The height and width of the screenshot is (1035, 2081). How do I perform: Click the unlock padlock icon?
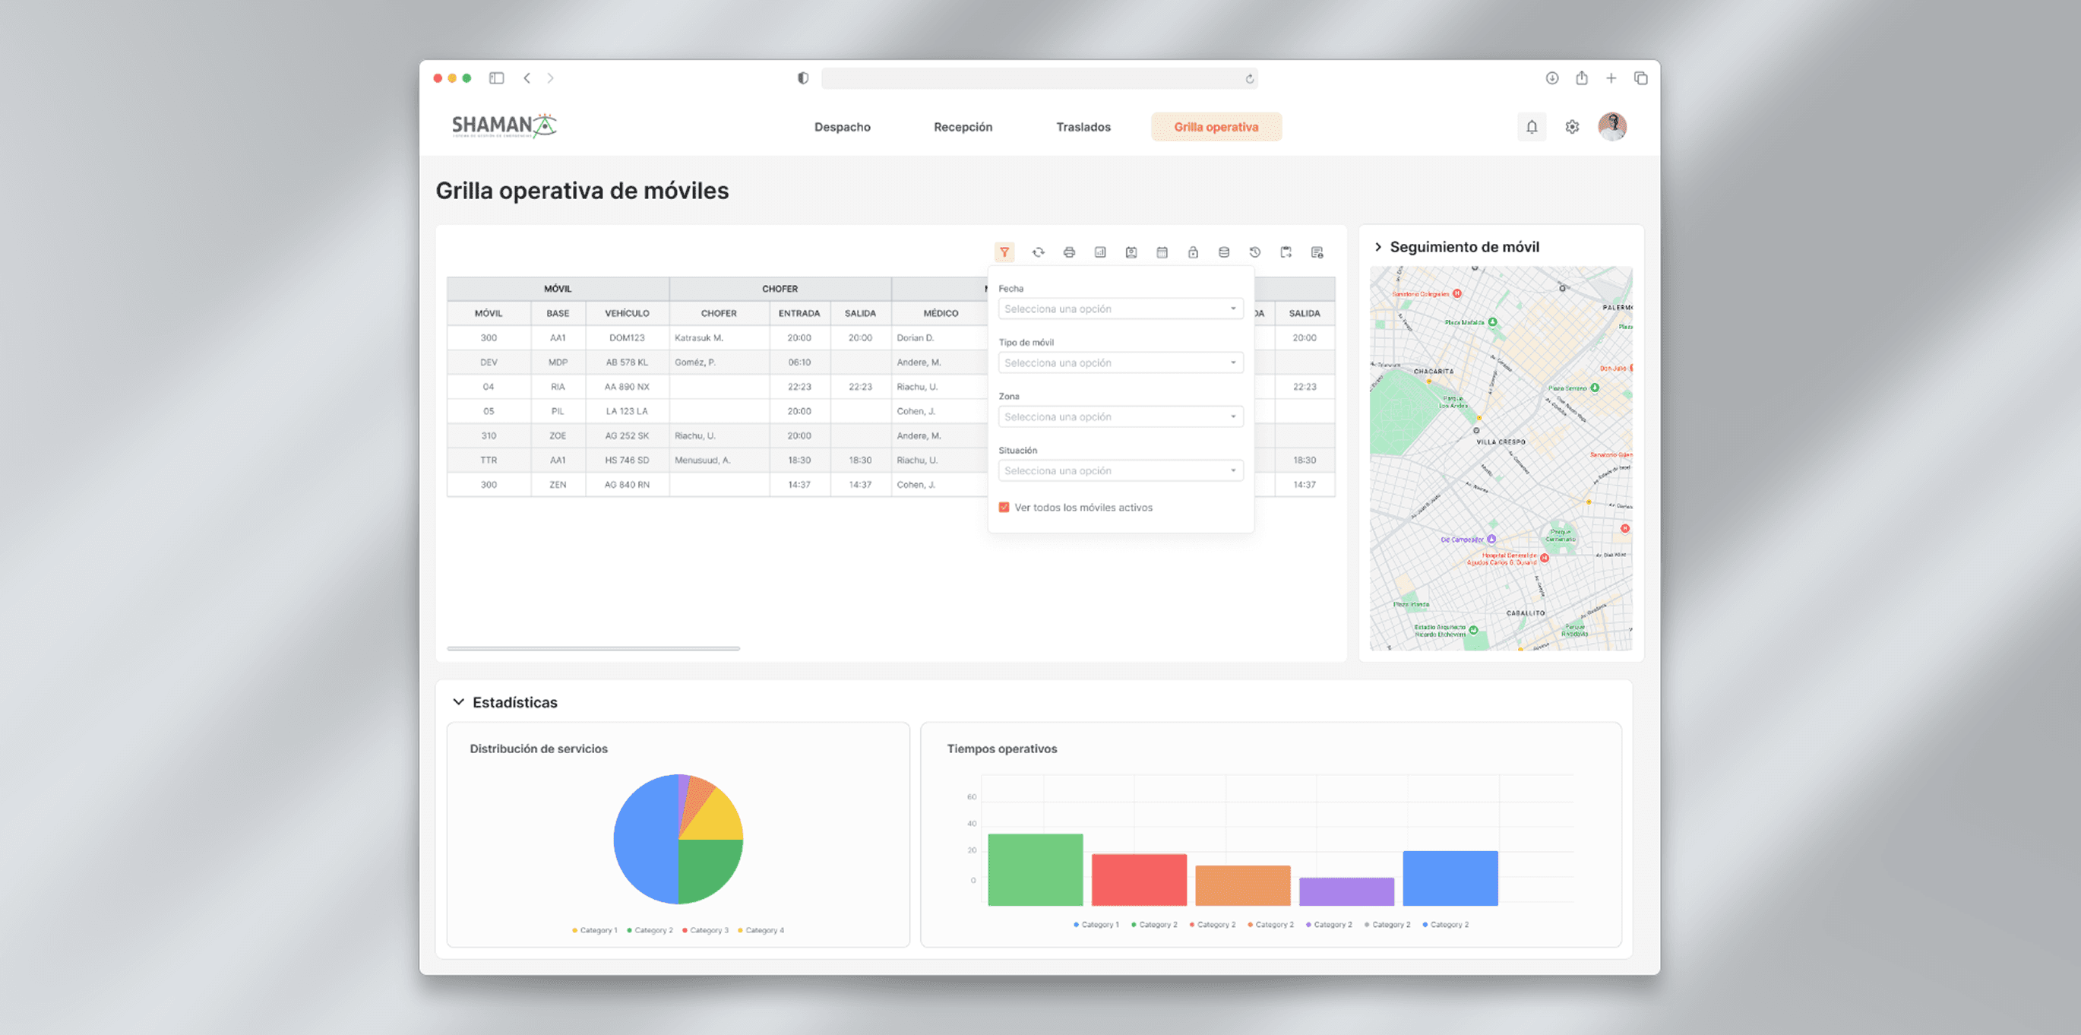point(1193,252)
